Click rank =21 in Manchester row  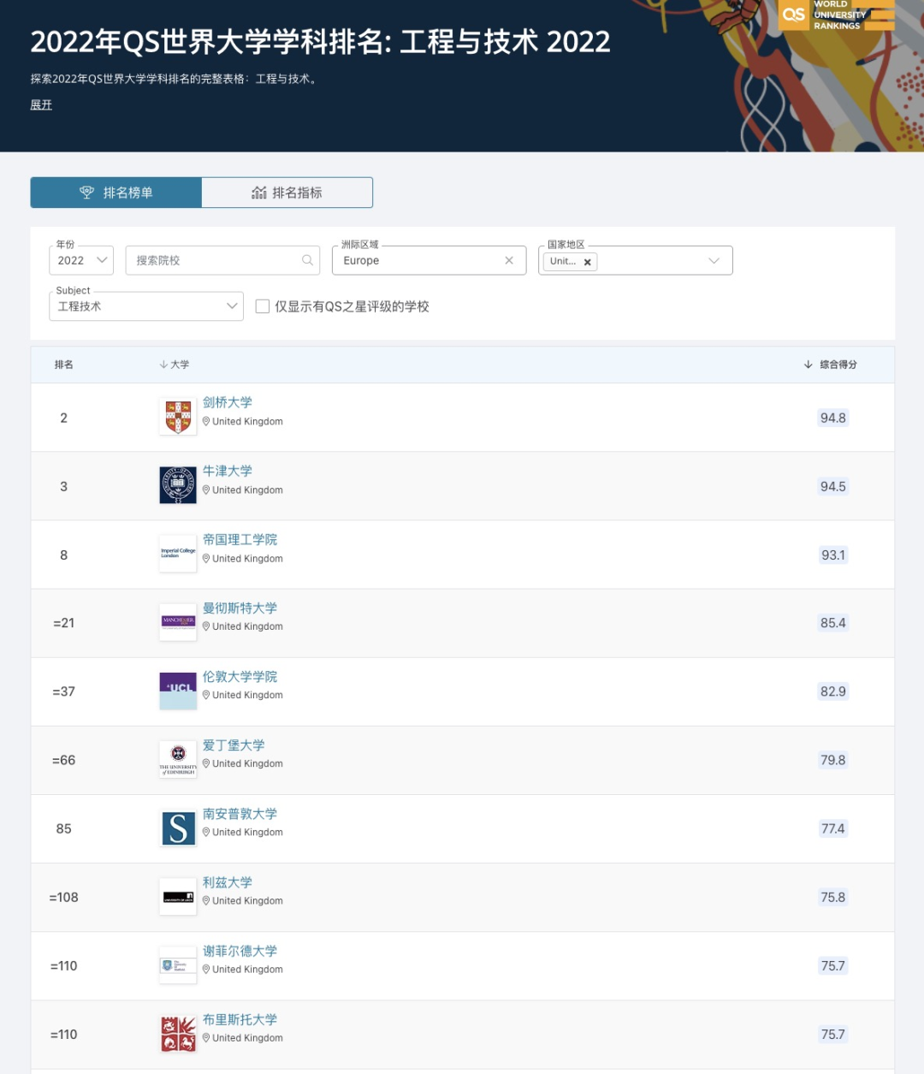63,623
